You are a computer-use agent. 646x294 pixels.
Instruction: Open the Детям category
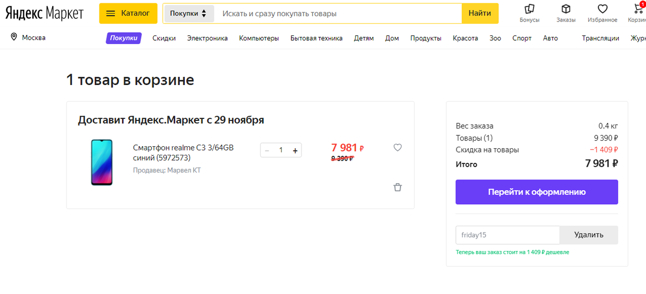[x=364, y=38]
